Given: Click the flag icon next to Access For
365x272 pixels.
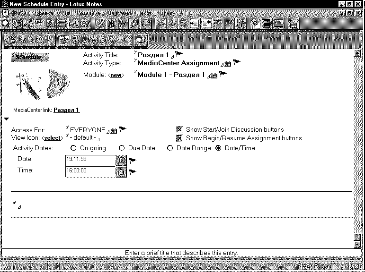Looking at the screenshot, I should (x=123, y=129).
